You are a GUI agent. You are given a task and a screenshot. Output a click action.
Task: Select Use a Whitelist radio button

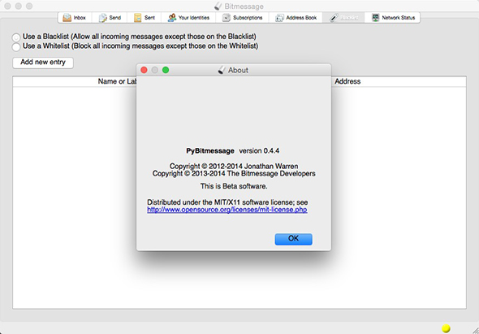point(16,47)
